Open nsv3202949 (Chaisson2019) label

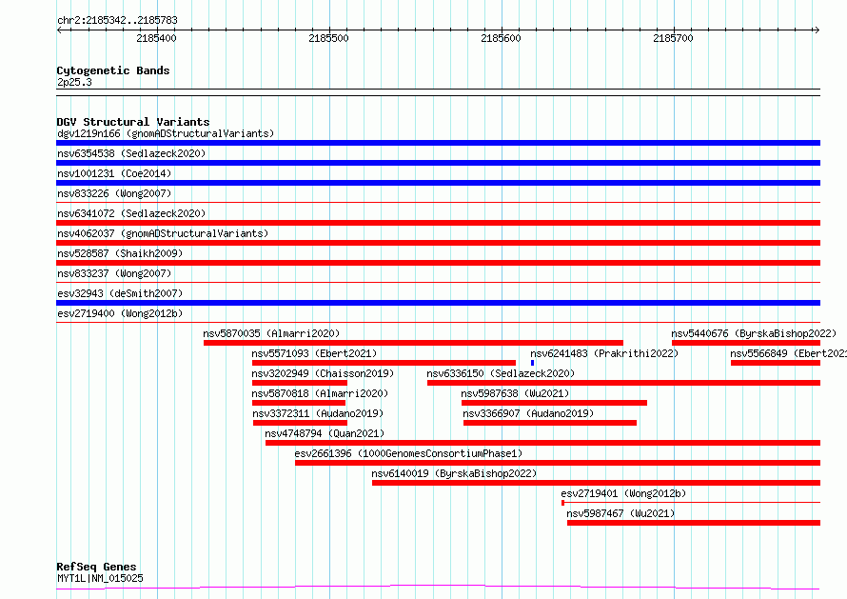pyautogui.click(x=323, y=373)
